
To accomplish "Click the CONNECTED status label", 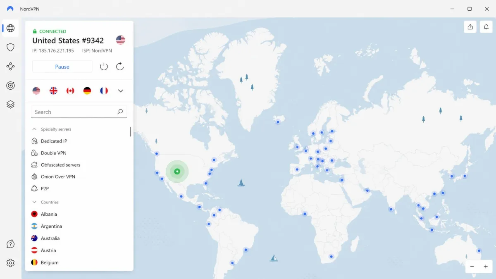I will [52, 31].
